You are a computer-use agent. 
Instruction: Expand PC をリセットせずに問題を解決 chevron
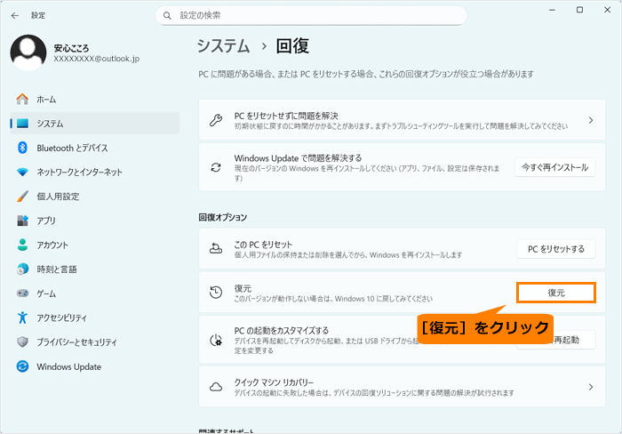click(590, 120)
